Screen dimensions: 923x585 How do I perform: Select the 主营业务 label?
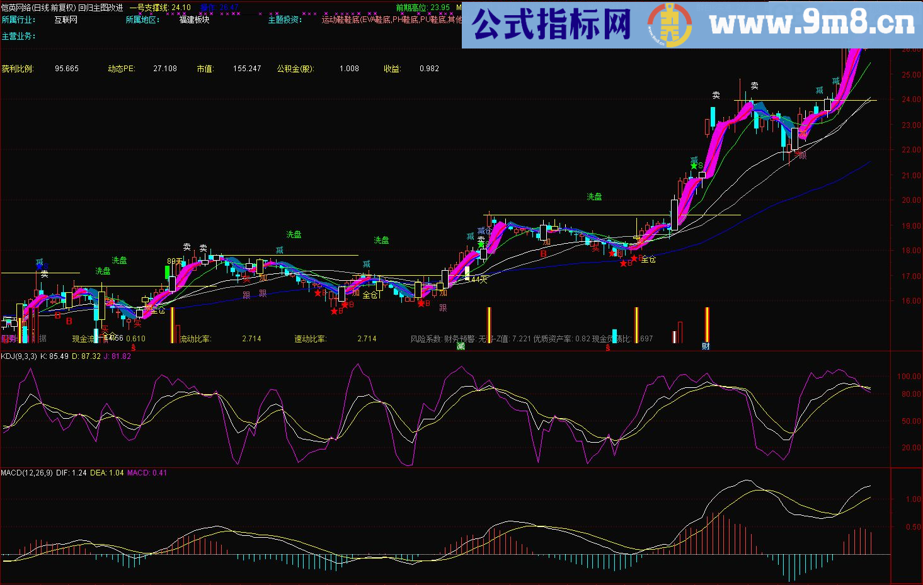tap(18, 37)
